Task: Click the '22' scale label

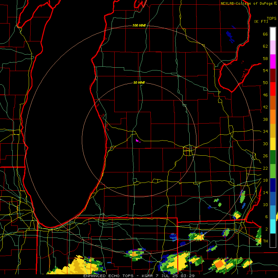Action: tap(265, 168)
